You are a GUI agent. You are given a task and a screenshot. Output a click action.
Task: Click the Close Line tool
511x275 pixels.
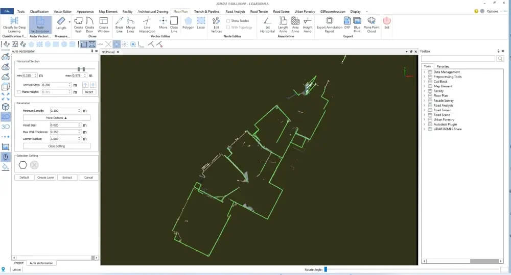coord(174,24)
